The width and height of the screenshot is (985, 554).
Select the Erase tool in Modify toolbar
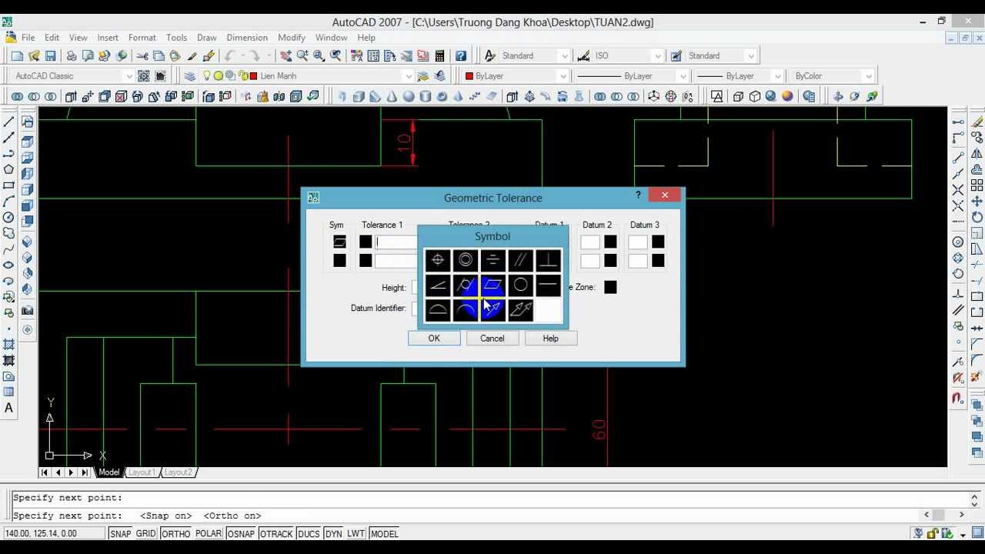click(x=977, y=122)
